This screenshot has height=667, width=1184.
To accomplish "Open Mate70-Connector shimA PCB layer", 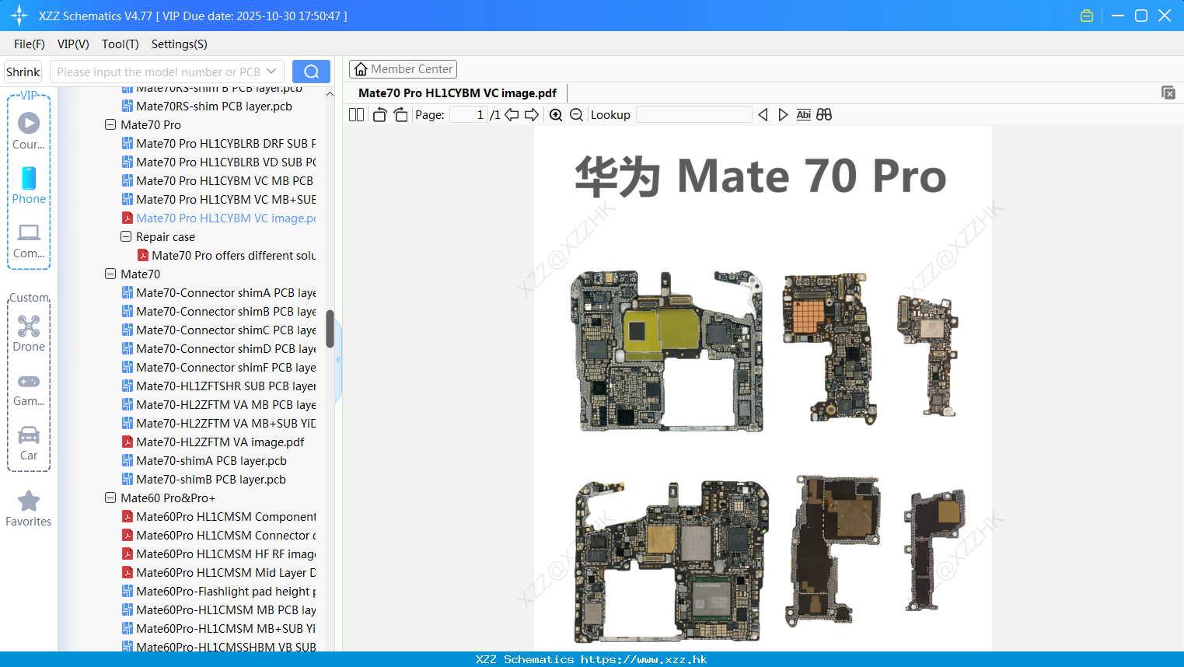I will point(219,293).
